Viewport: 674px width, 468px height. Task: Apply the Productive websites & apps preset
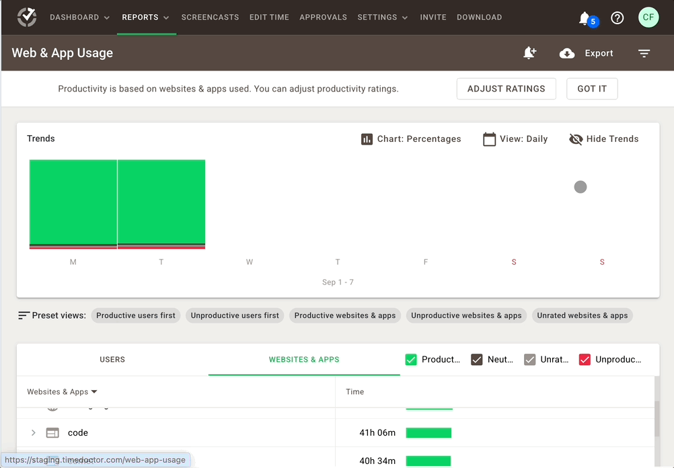(345, 315)
